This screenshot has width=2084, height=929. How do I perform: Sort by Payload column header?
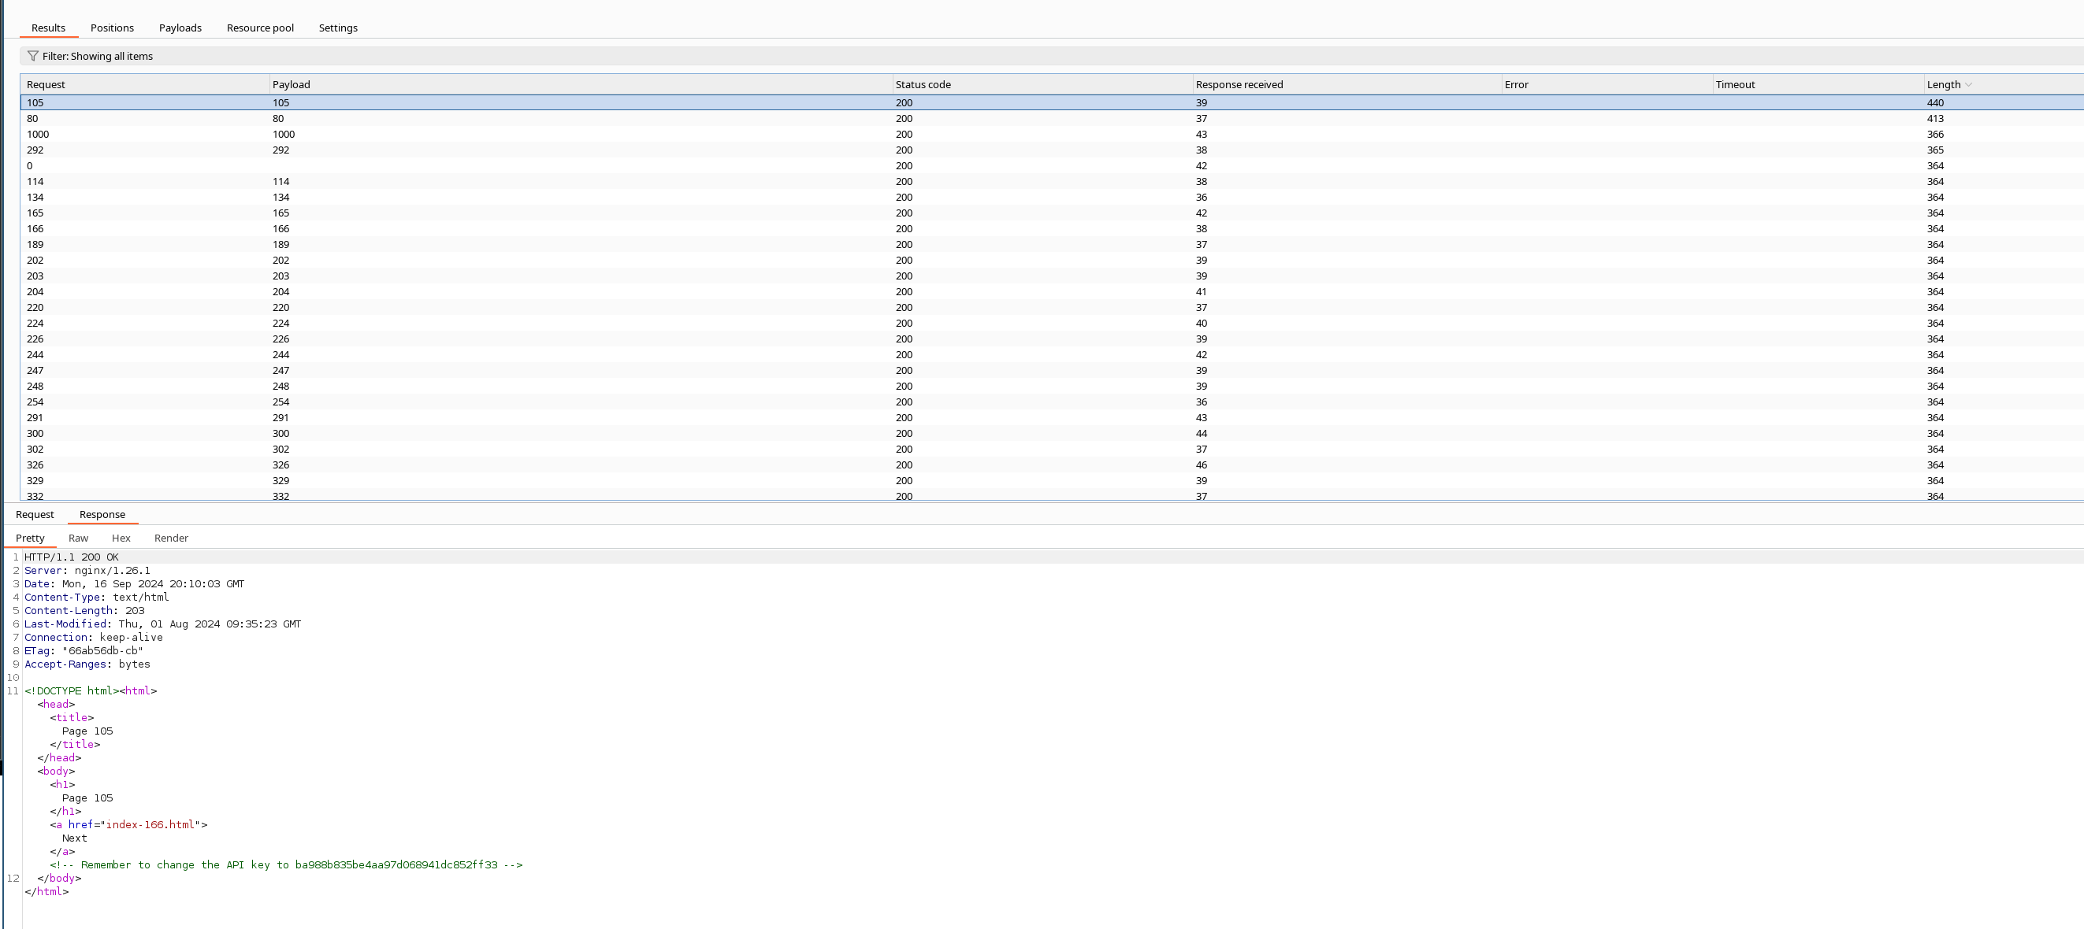(581, 84)
